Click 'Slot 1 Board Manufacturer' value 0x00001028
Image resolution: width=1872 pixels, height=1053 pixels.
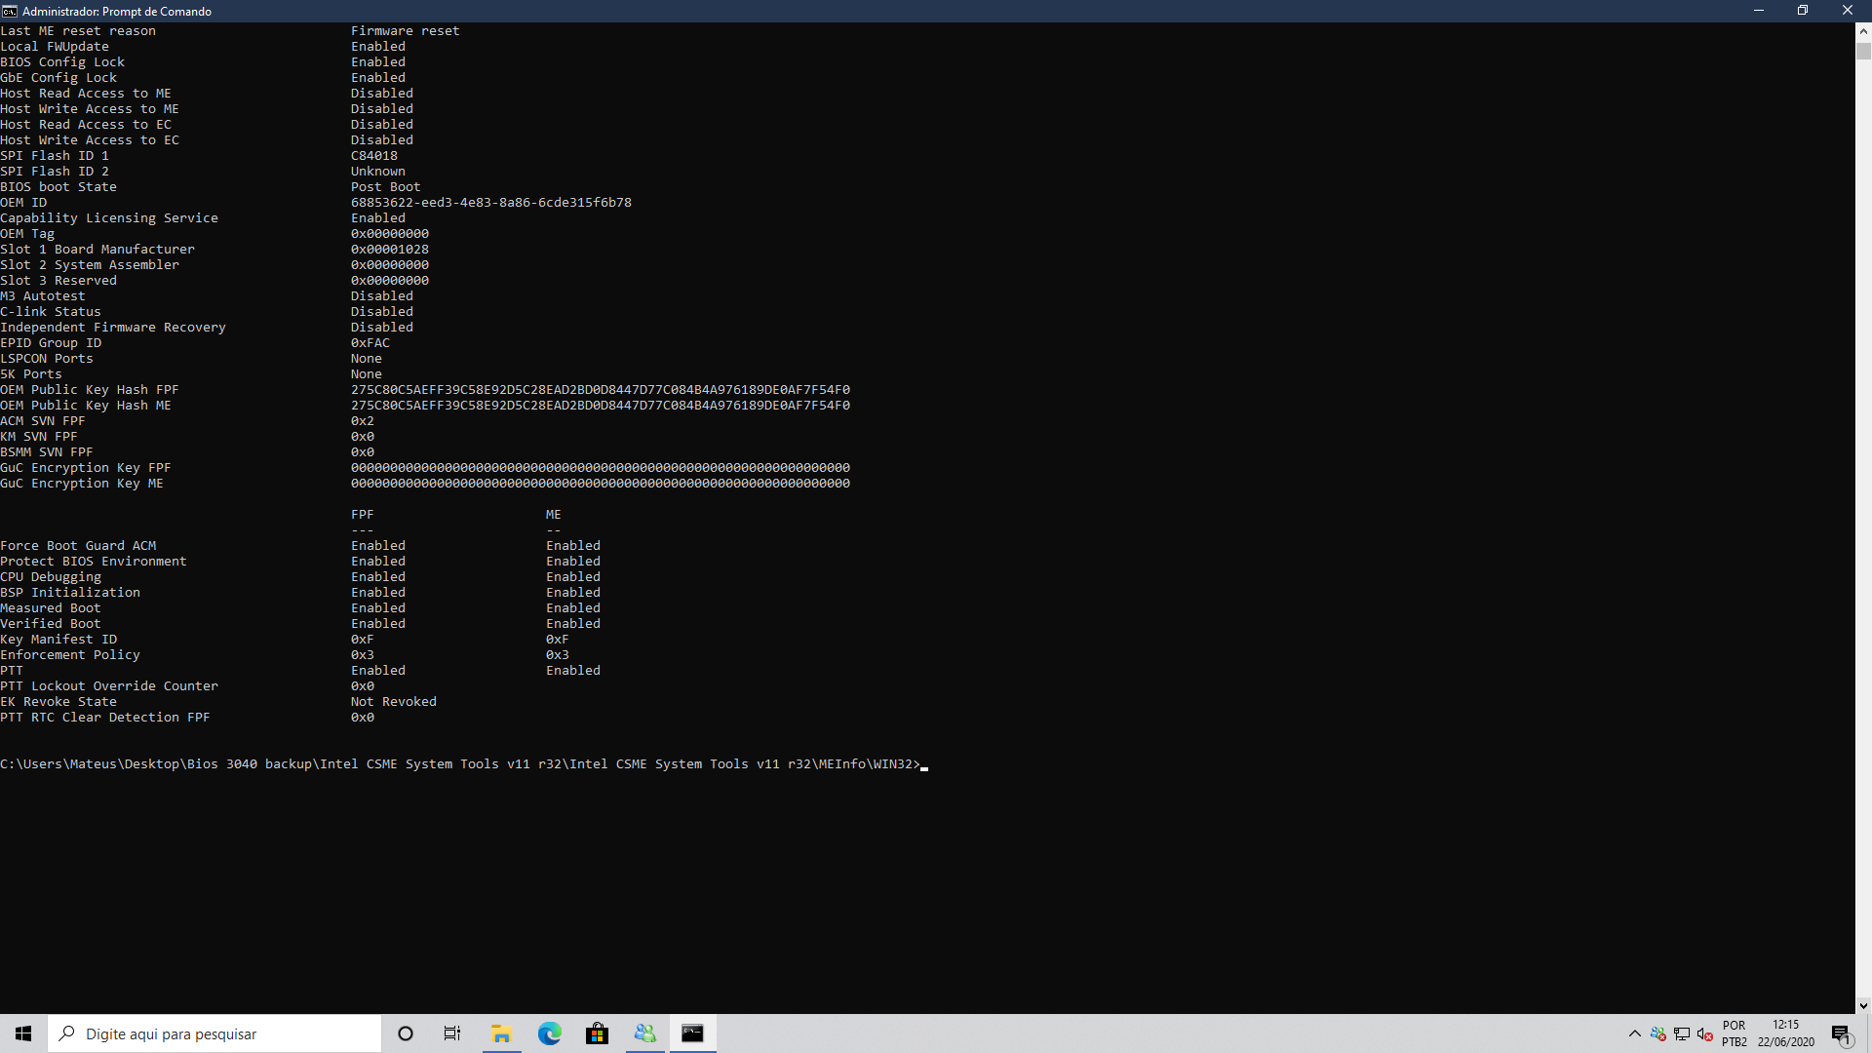[390, 250]
